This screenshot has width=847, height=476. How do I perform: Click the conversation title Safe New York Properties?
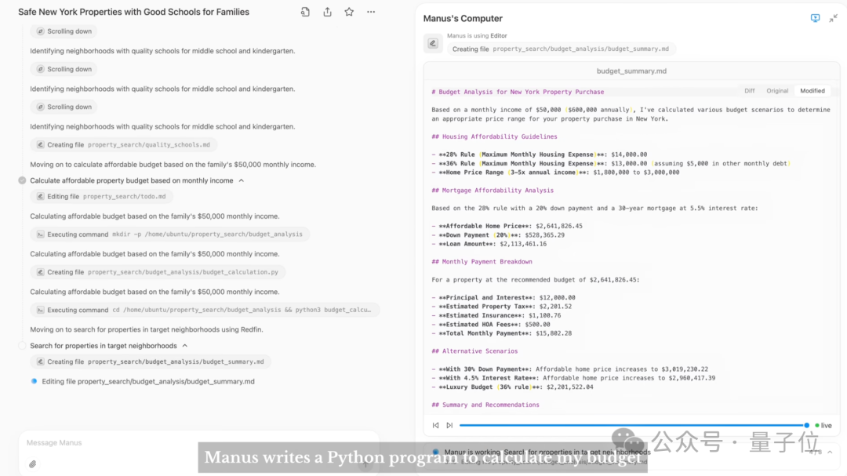tap(133, 12)
